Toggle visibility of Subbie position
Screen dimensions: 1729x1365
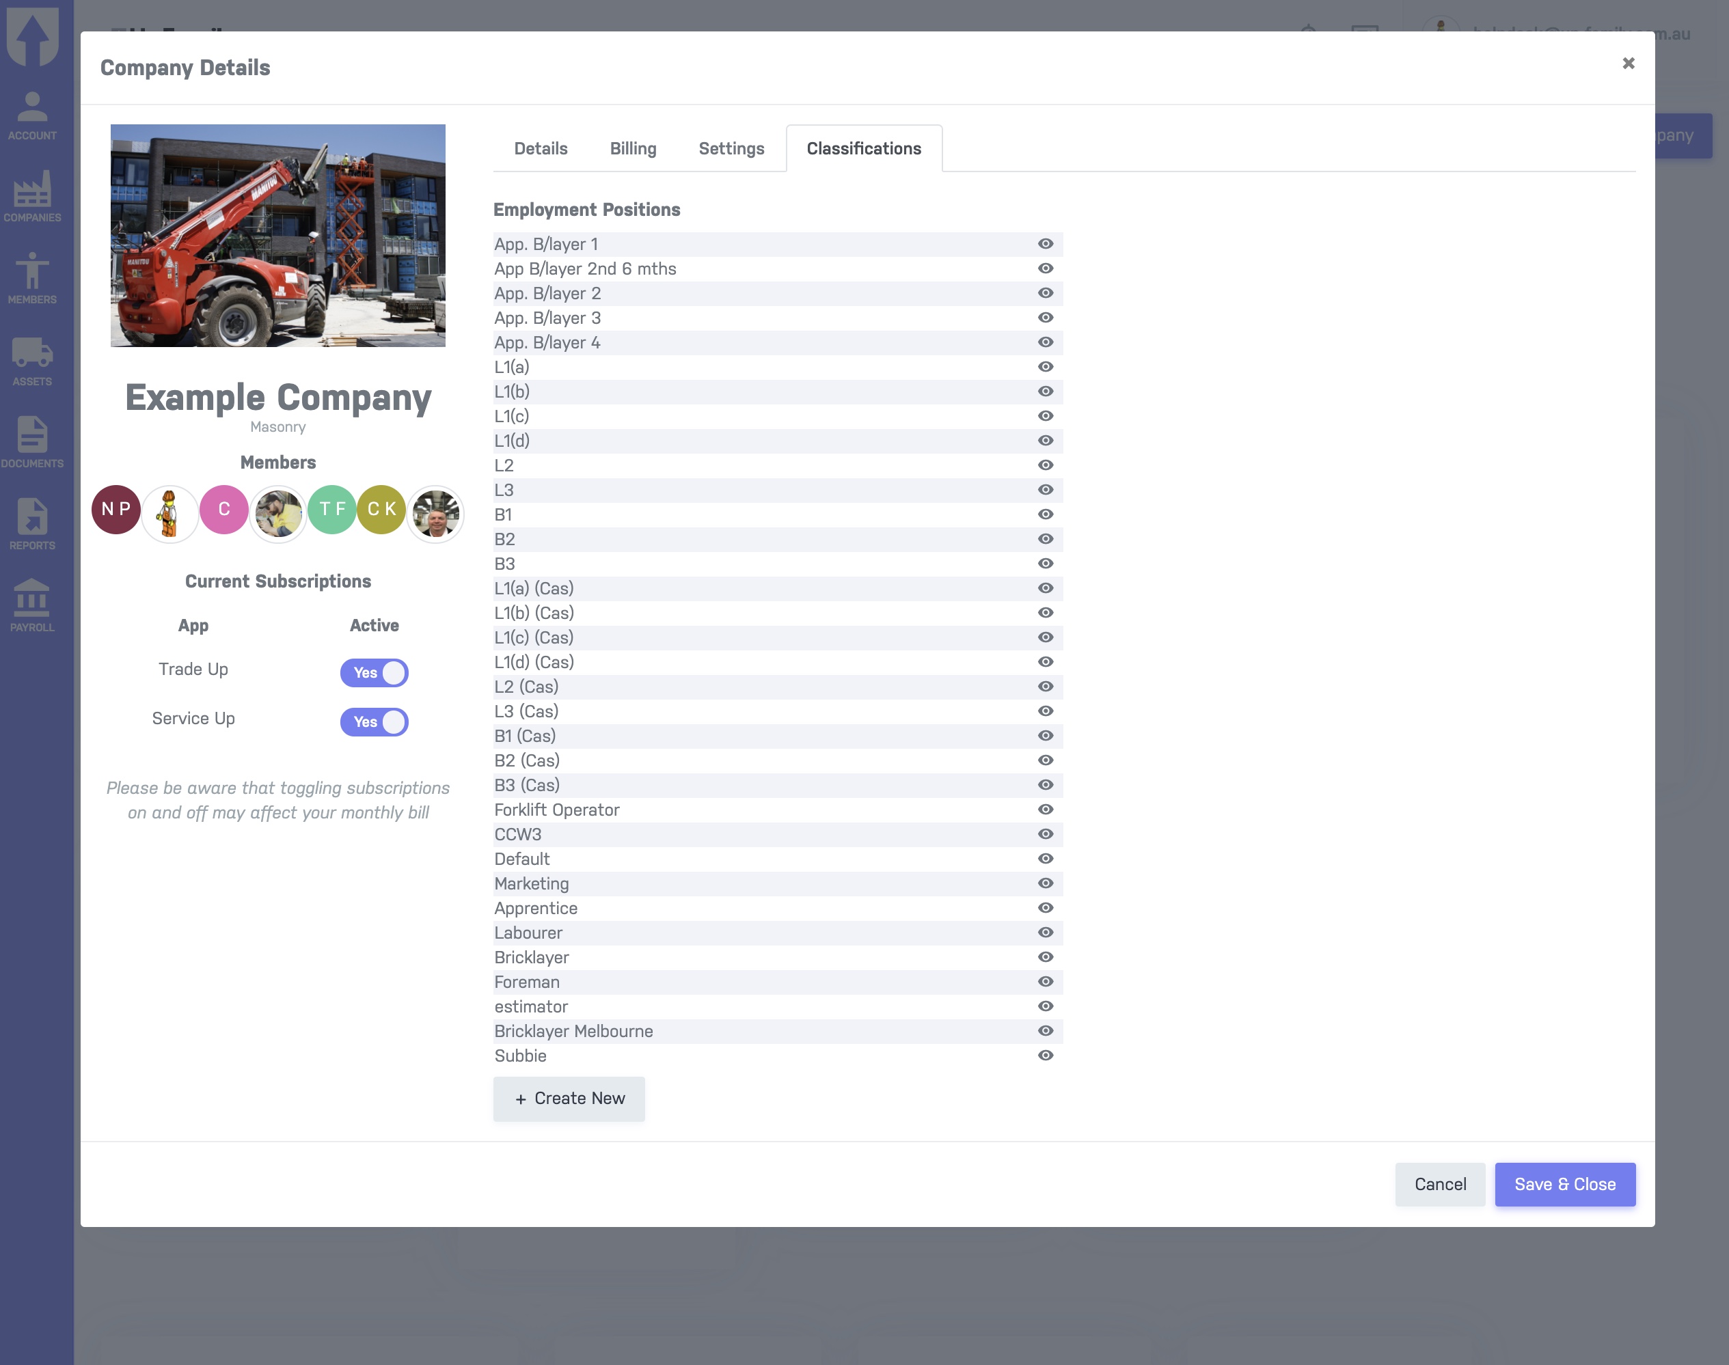(x=1045, y=1056)
